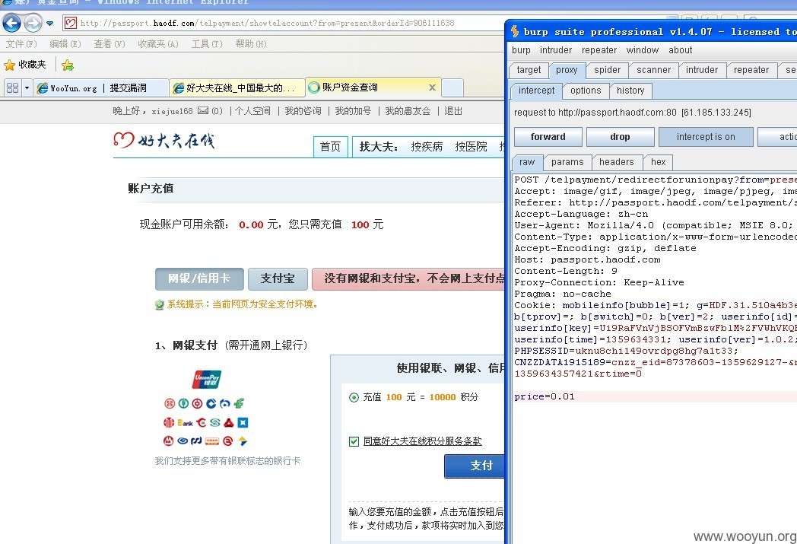
Task: Go to the 首页 navigation tab
Action: click(330, 147)
